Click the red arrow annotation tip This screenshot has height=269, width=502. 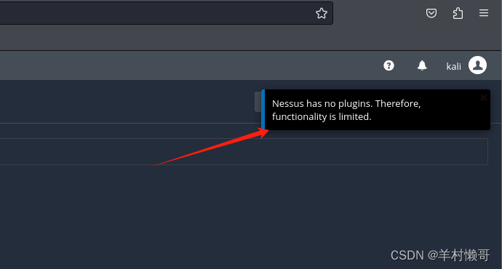coord(266,131)
